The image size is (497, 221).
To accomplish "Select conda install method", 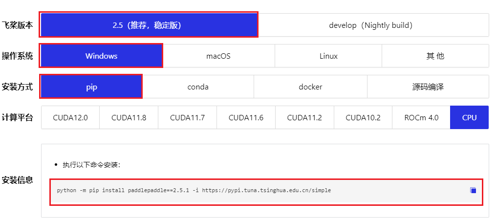I will click(x=198, y=87).
